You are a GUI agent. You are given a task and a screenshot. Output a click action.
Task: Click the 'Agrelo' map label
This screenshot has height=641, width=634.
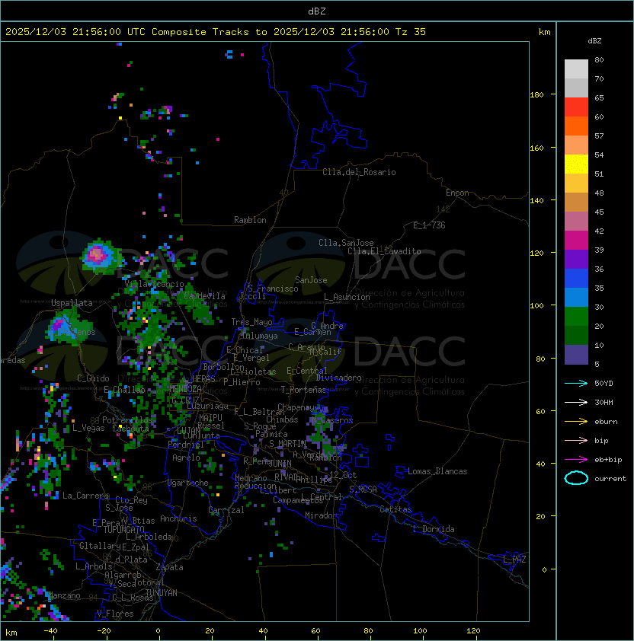click(186, 458)
